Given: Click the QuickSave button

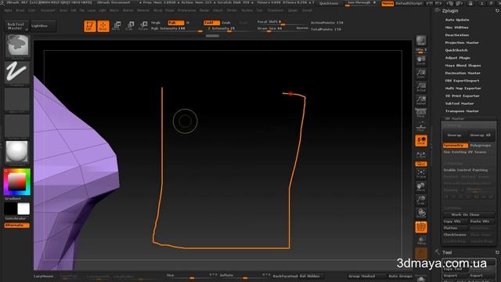Looking at the screenshot, I should point(329,3).
